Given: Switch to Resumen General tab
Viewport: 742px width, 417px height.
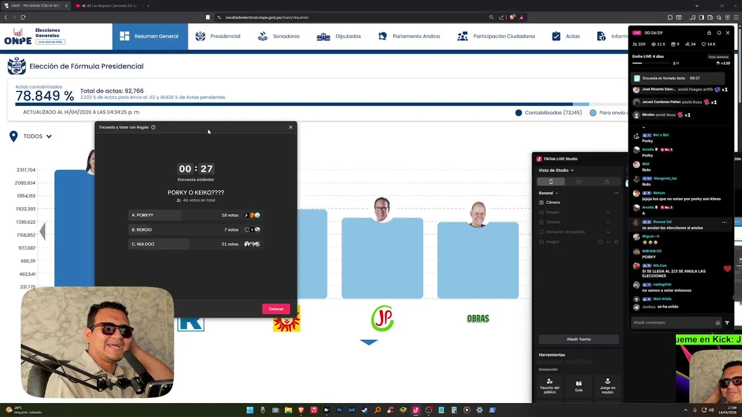Looking at the screenshot, I should click(x=150, y=36).
